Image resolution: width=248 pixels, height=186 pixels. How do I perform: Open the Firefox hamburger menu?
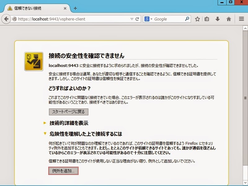pos(241,19)
